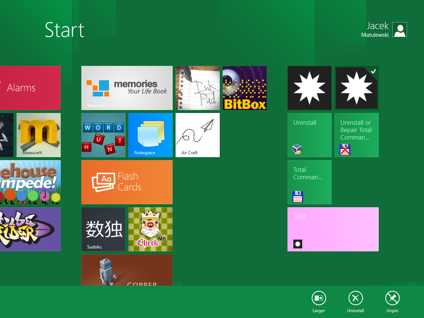Launch the Sudoku tile
424x318 pixels.
[103, 229]
